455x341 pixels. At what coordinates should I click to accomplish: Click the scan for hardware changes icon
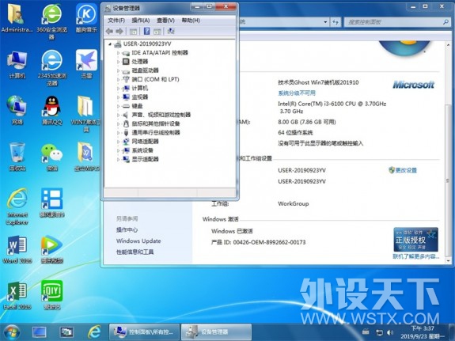click(171, 32)
